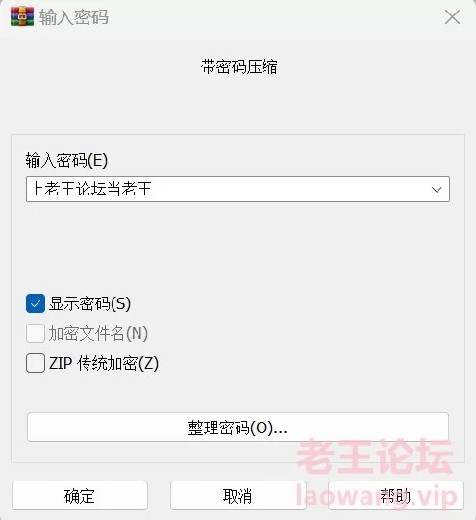The image size is (476, 520).
Task: Uncheck the 显示密码(S) checkbox box
Action: coord(36,303)
